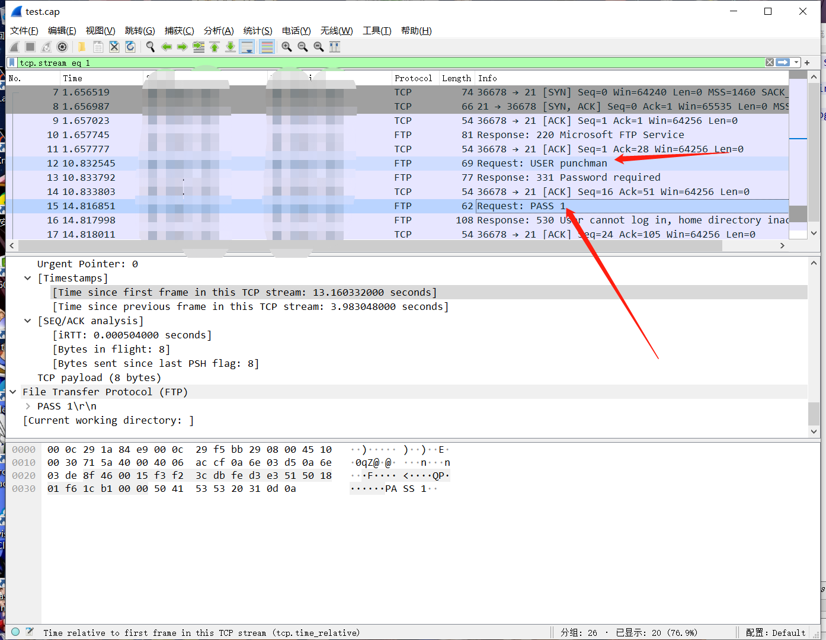Click the find packet magnifier icon
The image size is (826, 640).
151,47
